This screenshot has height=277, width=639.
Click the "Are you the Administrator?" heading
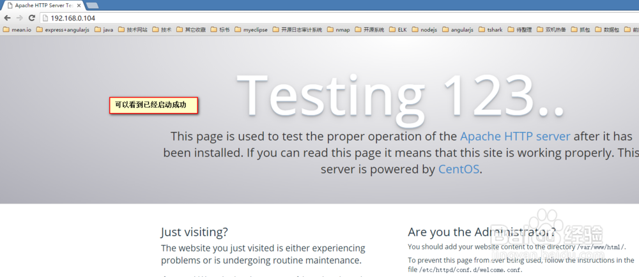[x=482, y=232]
